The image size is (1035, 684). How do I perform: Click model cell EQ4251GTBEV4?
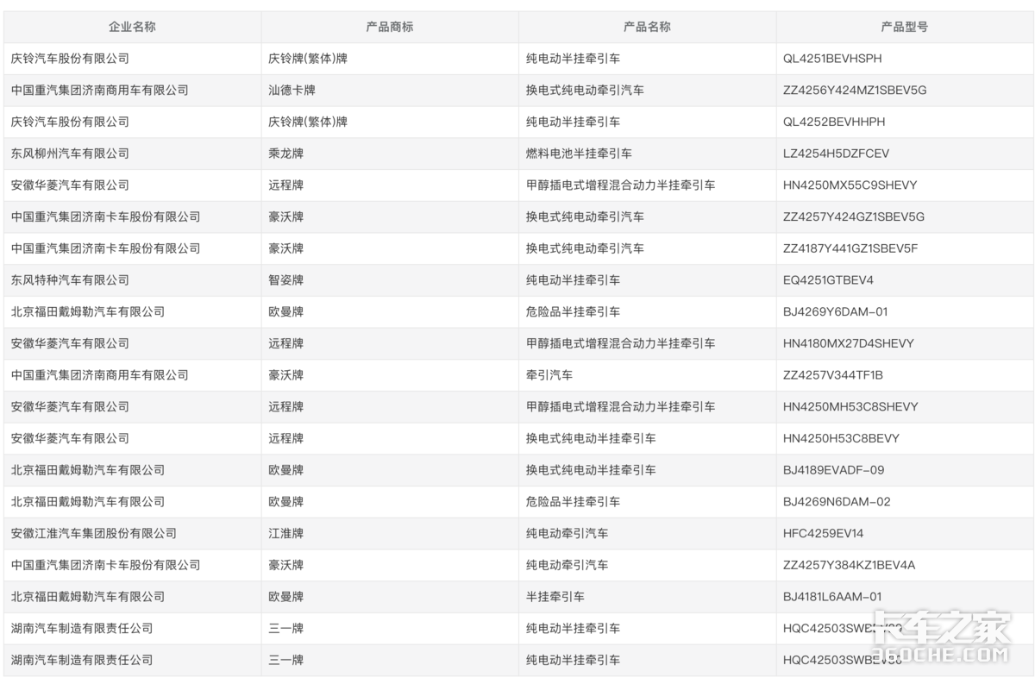coord(828,280)
